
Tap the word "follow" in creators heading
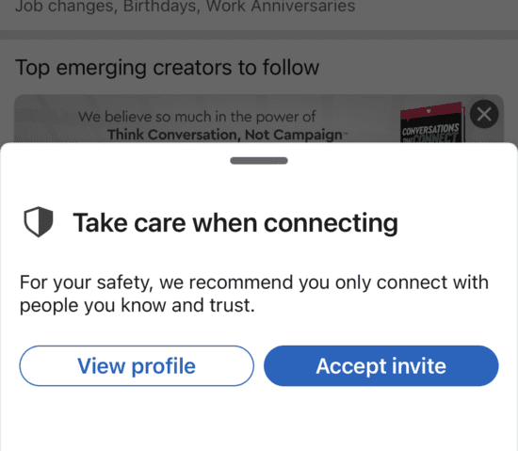291,67
